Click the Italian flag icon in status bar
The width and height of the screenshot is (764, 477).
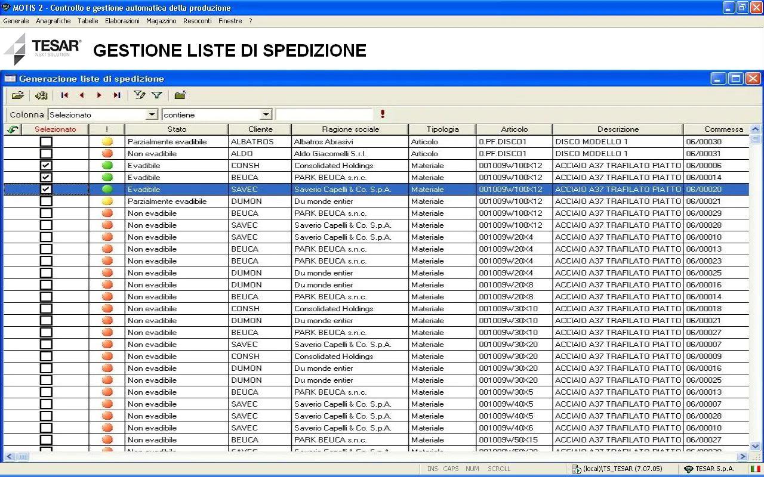coord(755,469)
